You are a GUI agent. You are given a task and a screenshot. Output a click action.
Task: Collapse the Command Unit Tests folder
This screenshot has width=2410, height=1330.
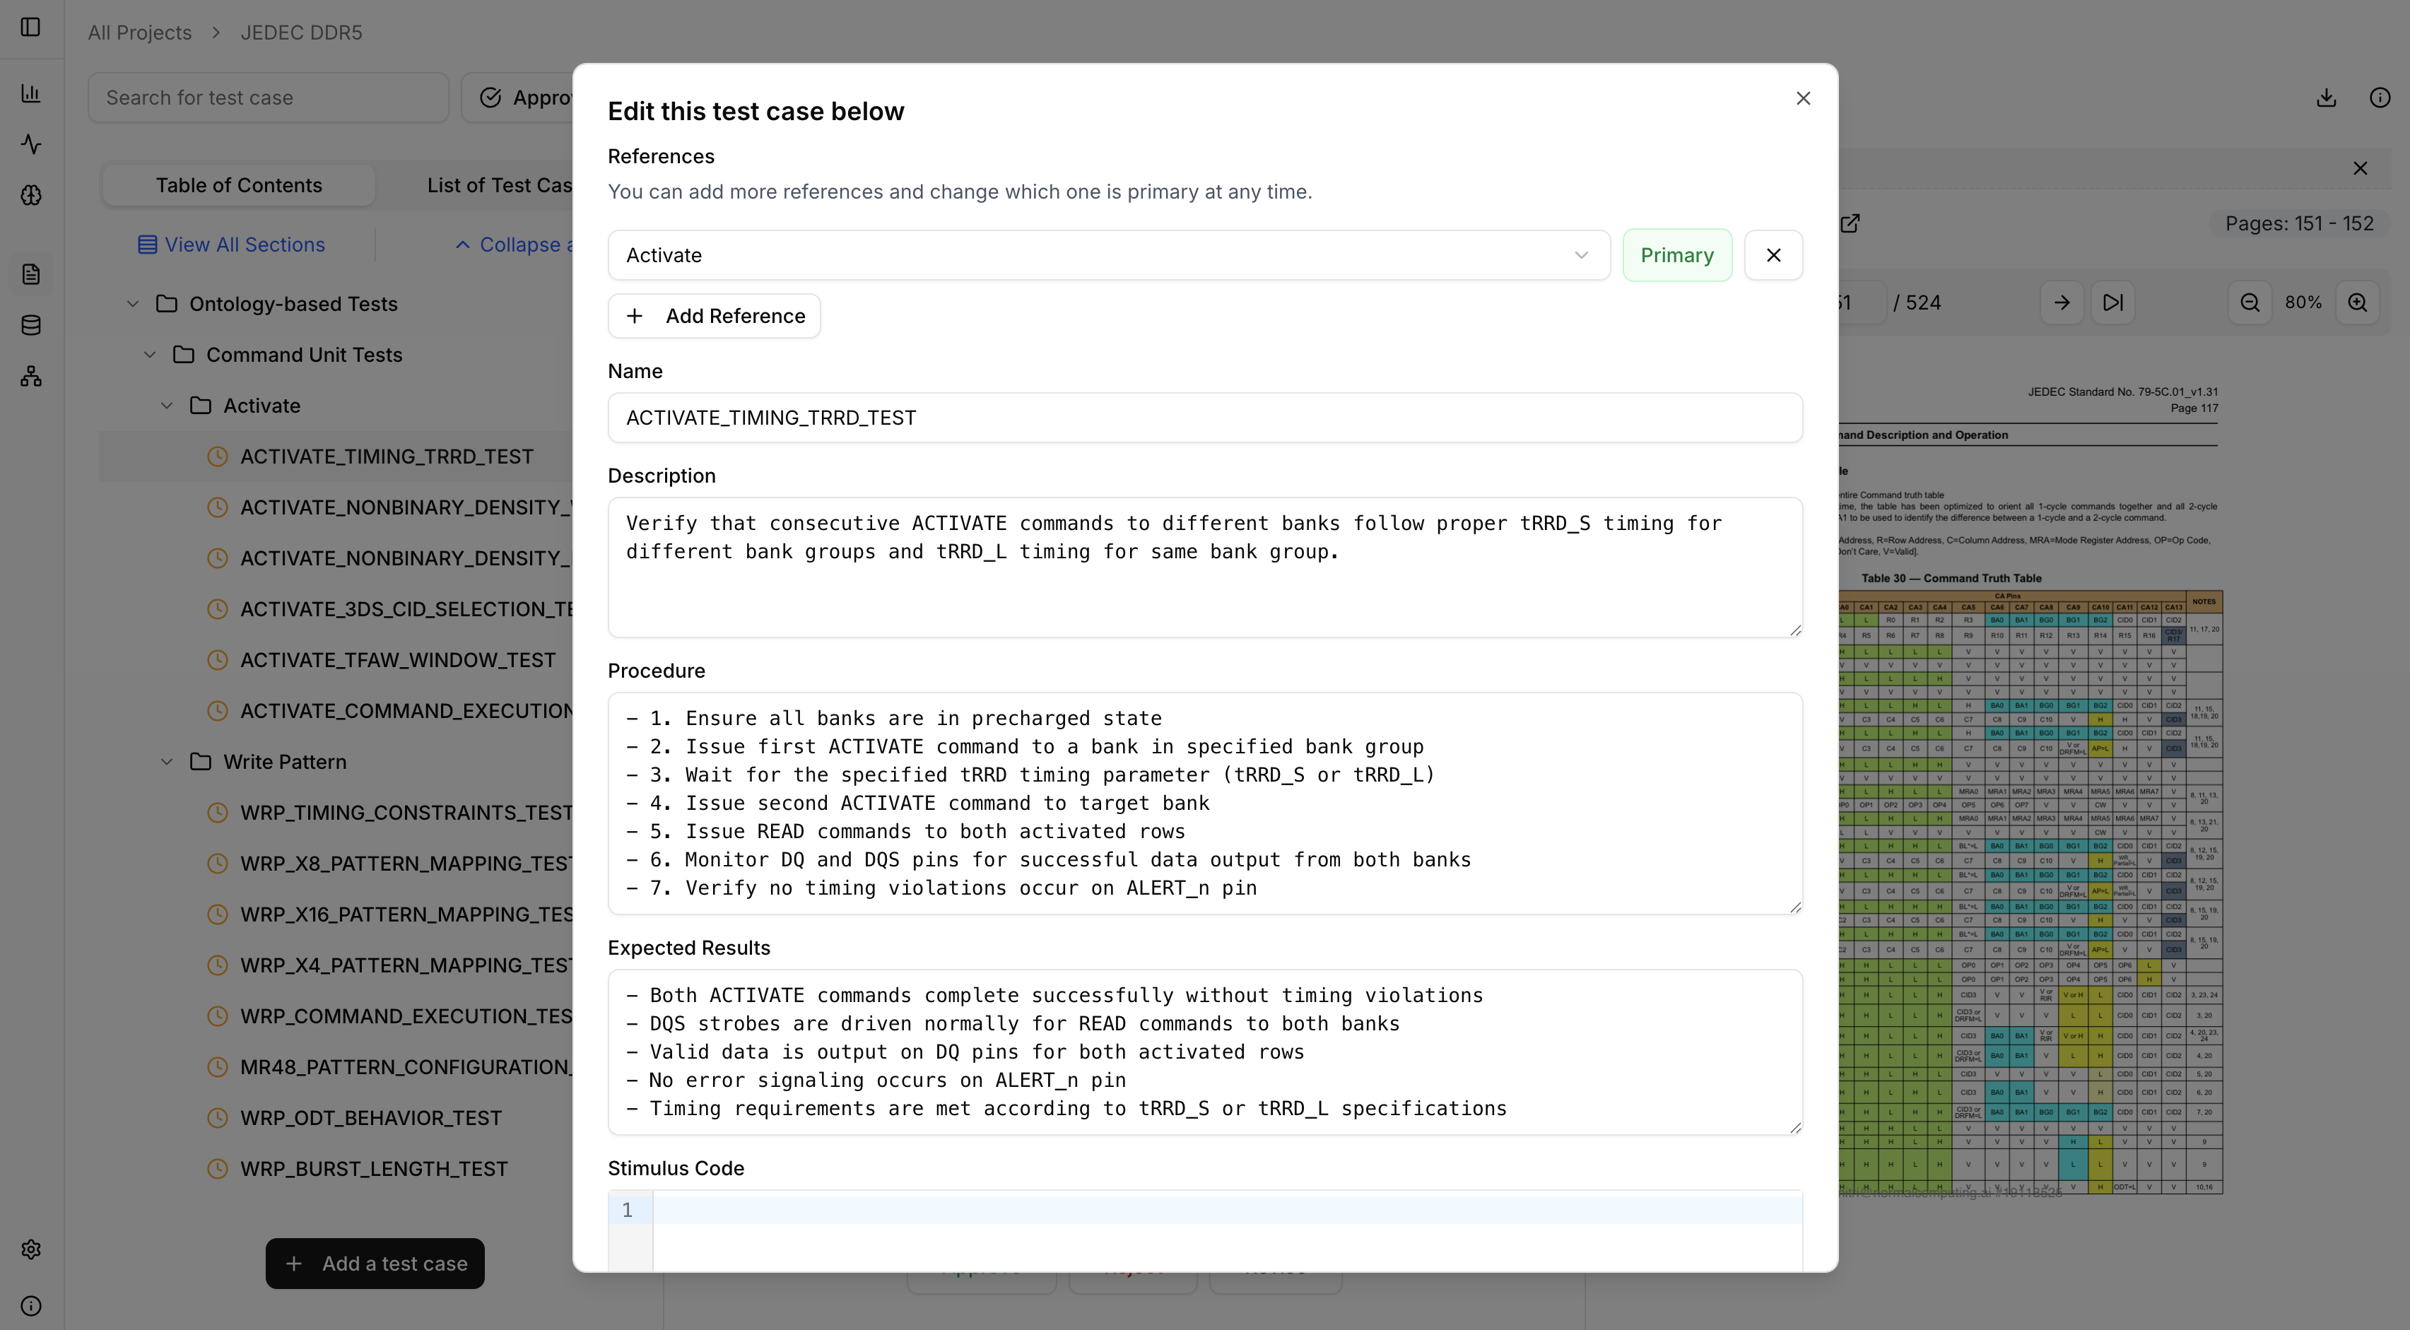(151, 355)
